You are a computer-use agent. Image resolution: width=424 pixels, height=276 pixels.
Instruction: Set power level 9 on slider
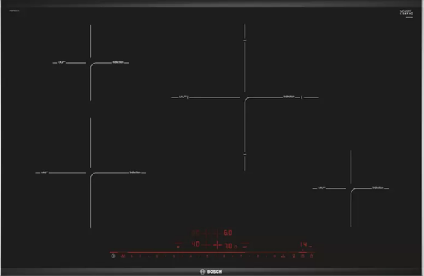coord(274,256)
